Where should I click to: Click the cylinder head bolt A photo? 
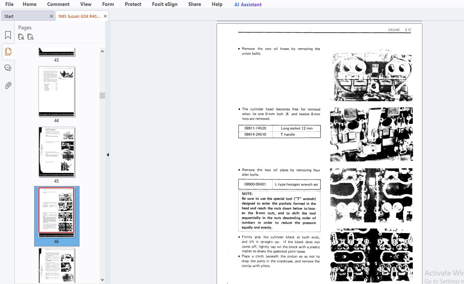point(371,134)
